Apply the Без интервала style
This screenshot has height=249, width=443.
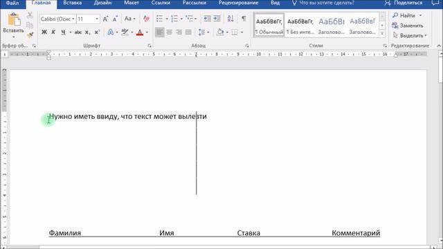[x=300, y=25]
